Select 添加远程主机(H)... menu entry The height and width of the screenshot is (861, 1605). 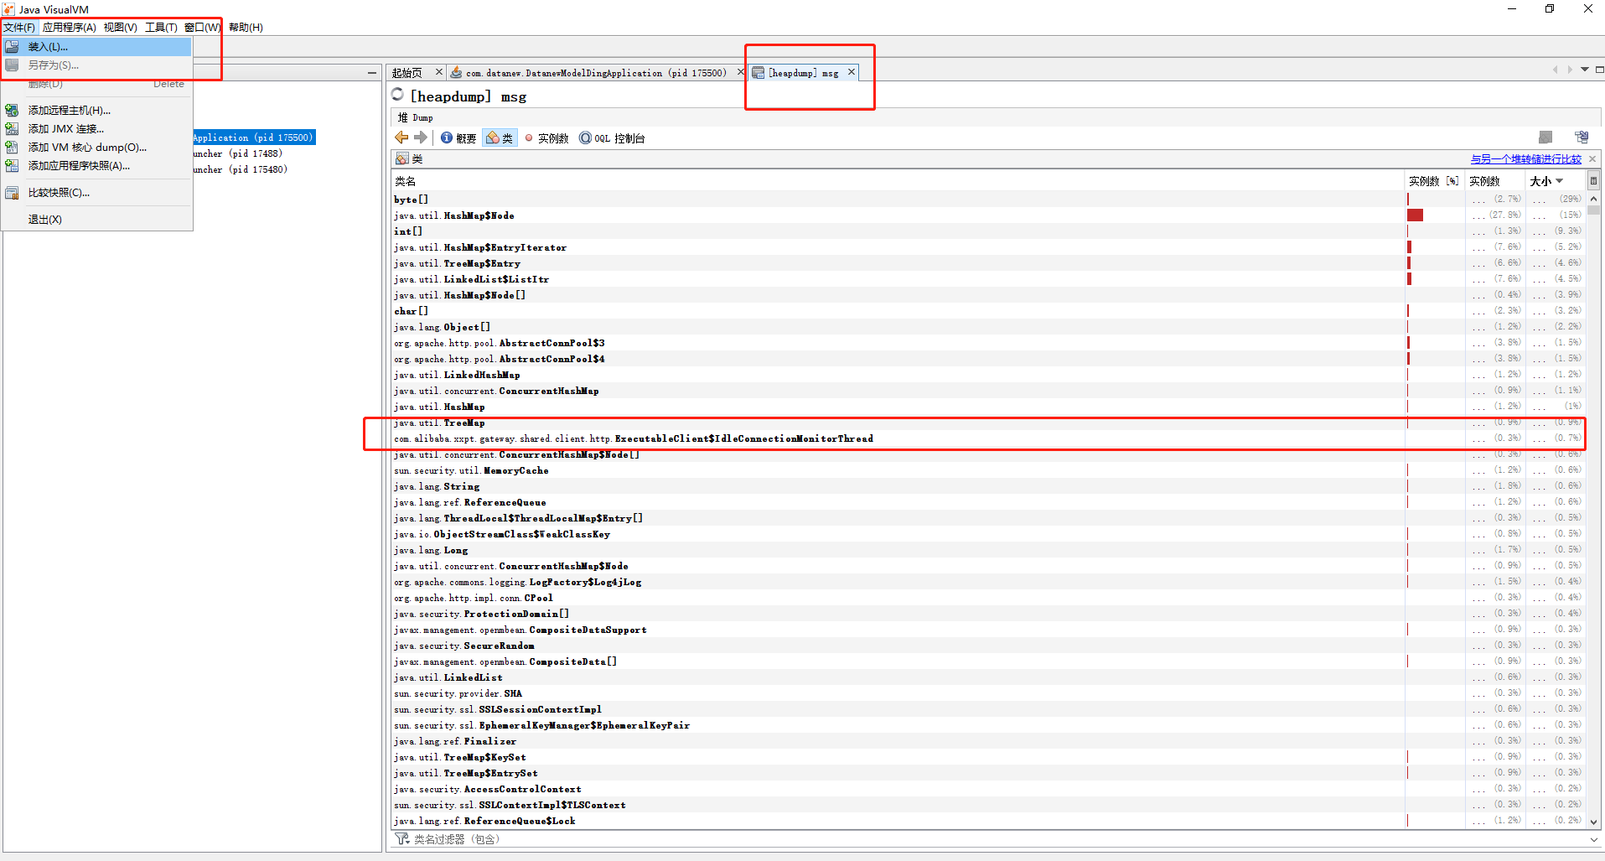[96, 111]
